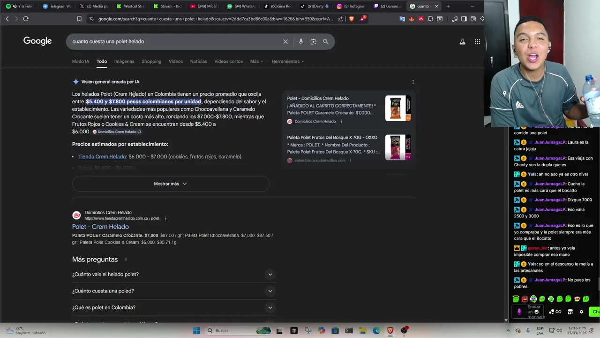
Task: Switch to the Telegram Web browser tab
Action: (x=57, y=6)
